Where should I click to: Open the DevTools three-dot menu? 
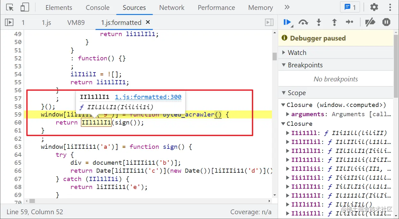coord(390,7)
